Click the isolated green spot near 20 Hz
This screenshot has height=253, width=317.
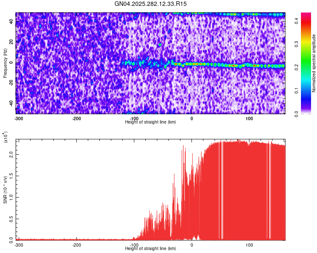[160, 44]
